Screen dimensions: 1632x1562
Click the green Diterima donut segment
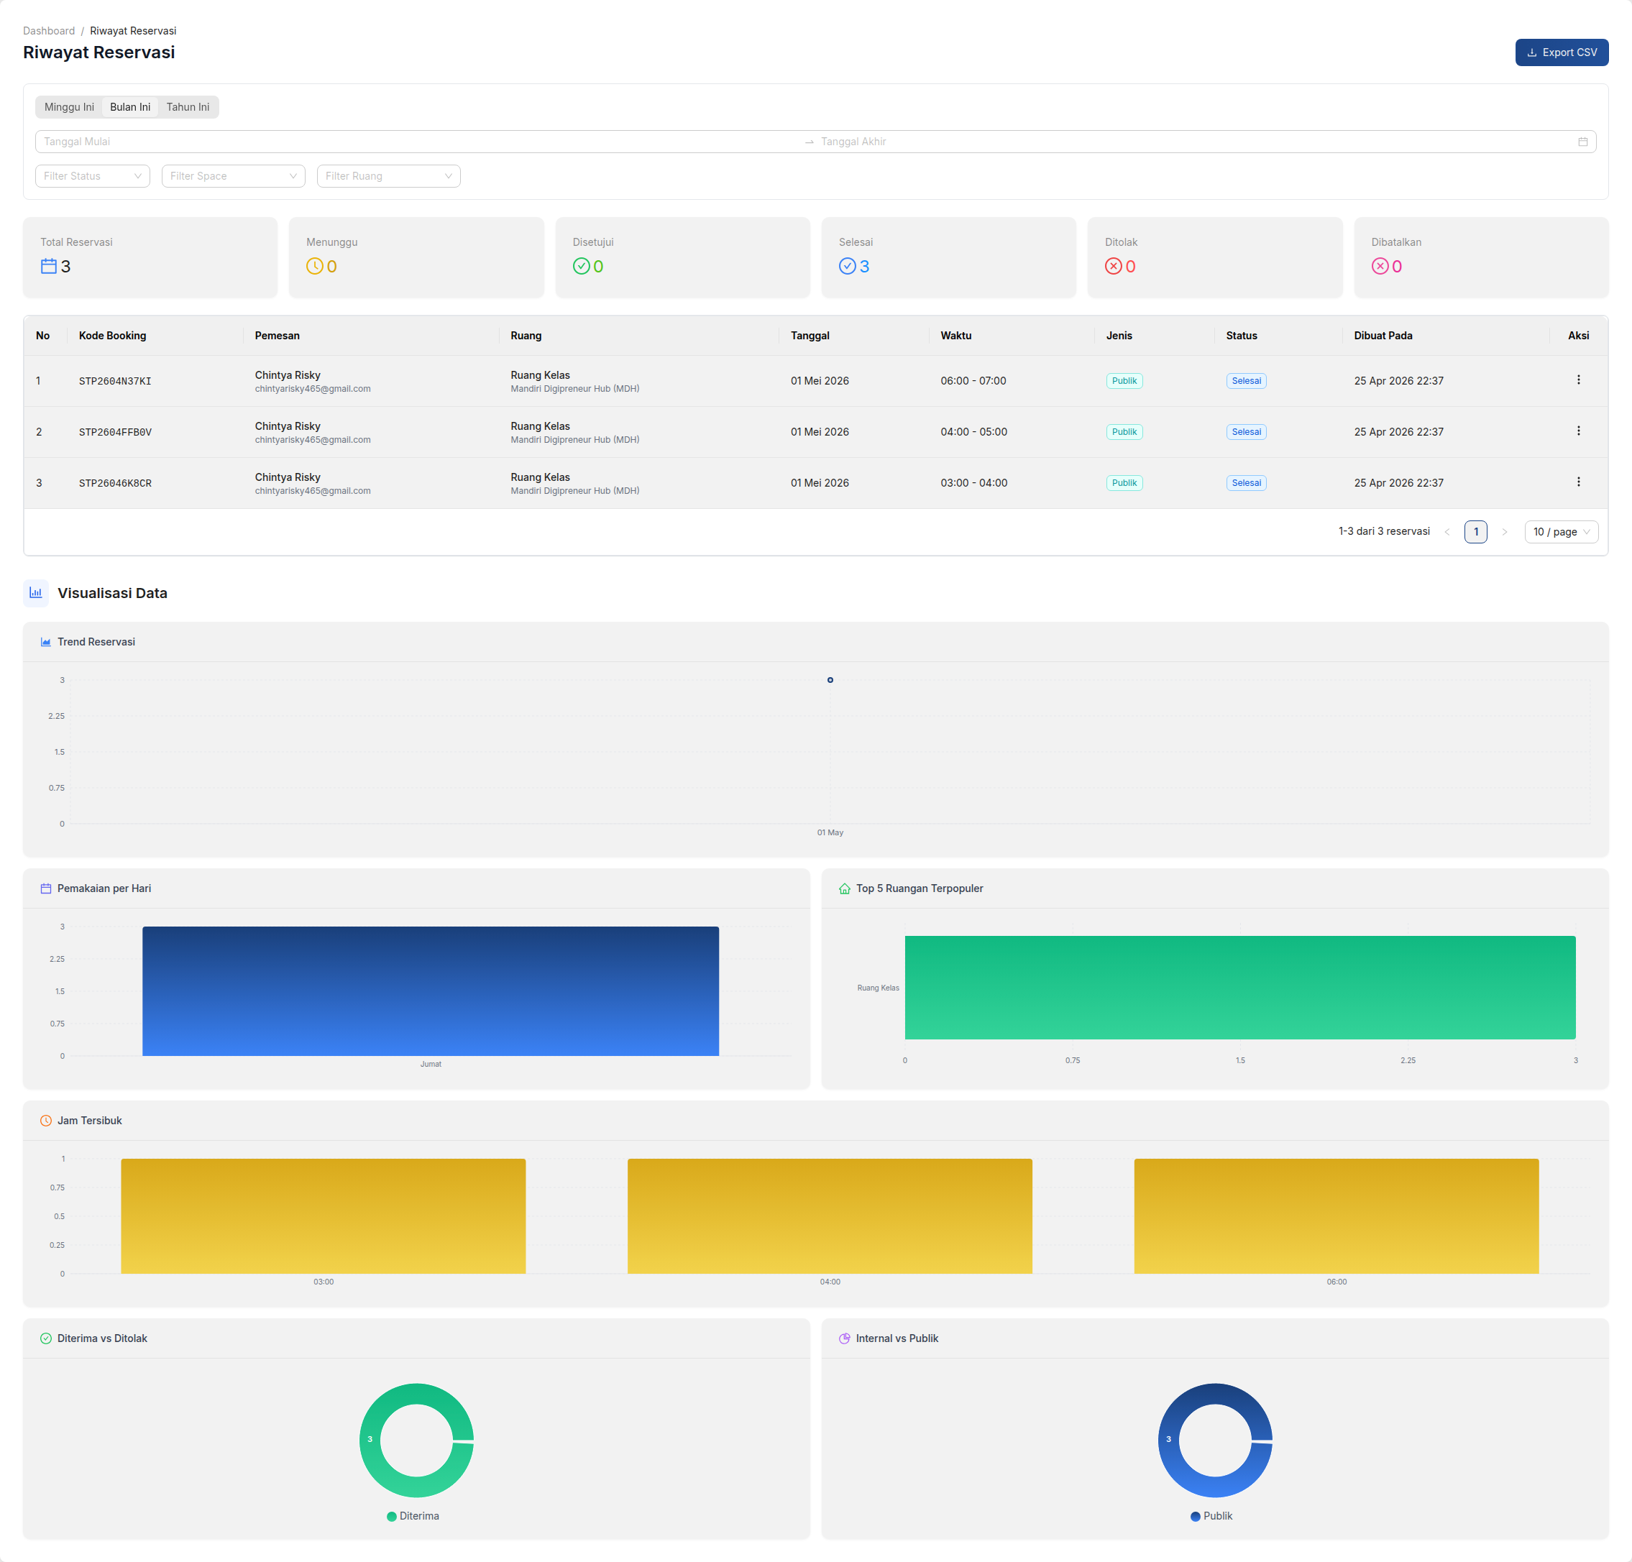click(x=370, y=1441)
